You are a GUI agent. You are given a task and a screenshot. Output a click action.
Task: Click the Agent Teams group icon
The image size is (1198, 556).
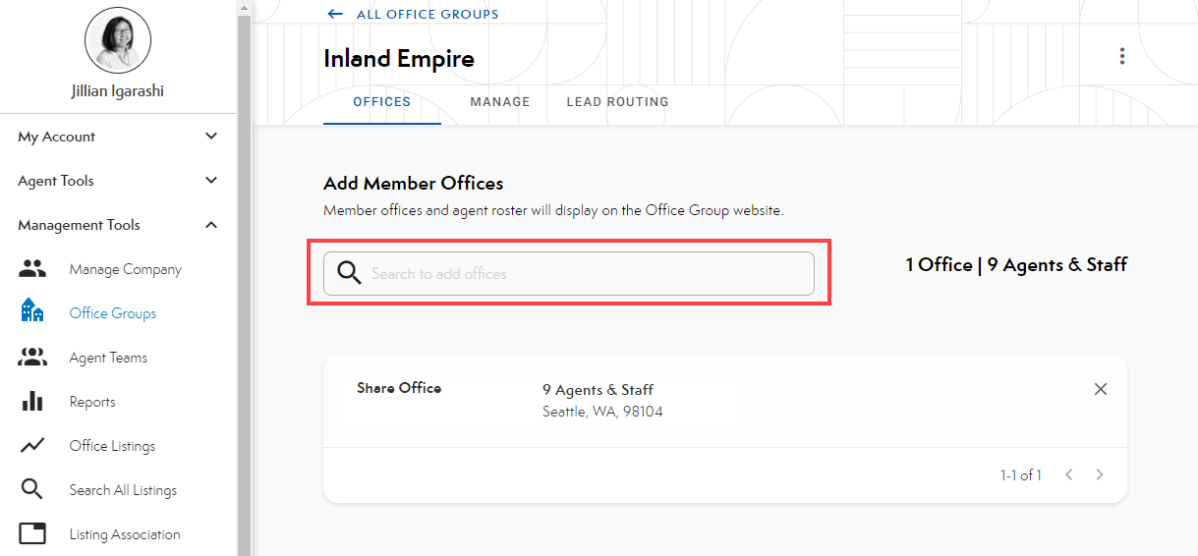[x=32, y=358]
